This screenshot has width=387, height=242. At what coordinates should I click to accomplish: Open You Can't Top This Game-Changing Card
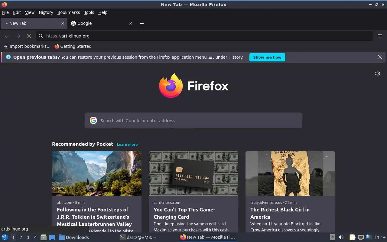(x=184, y=213)
